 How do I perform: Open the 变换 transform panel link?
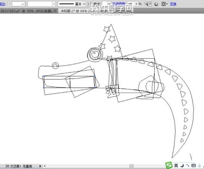(x=173, y=4)
